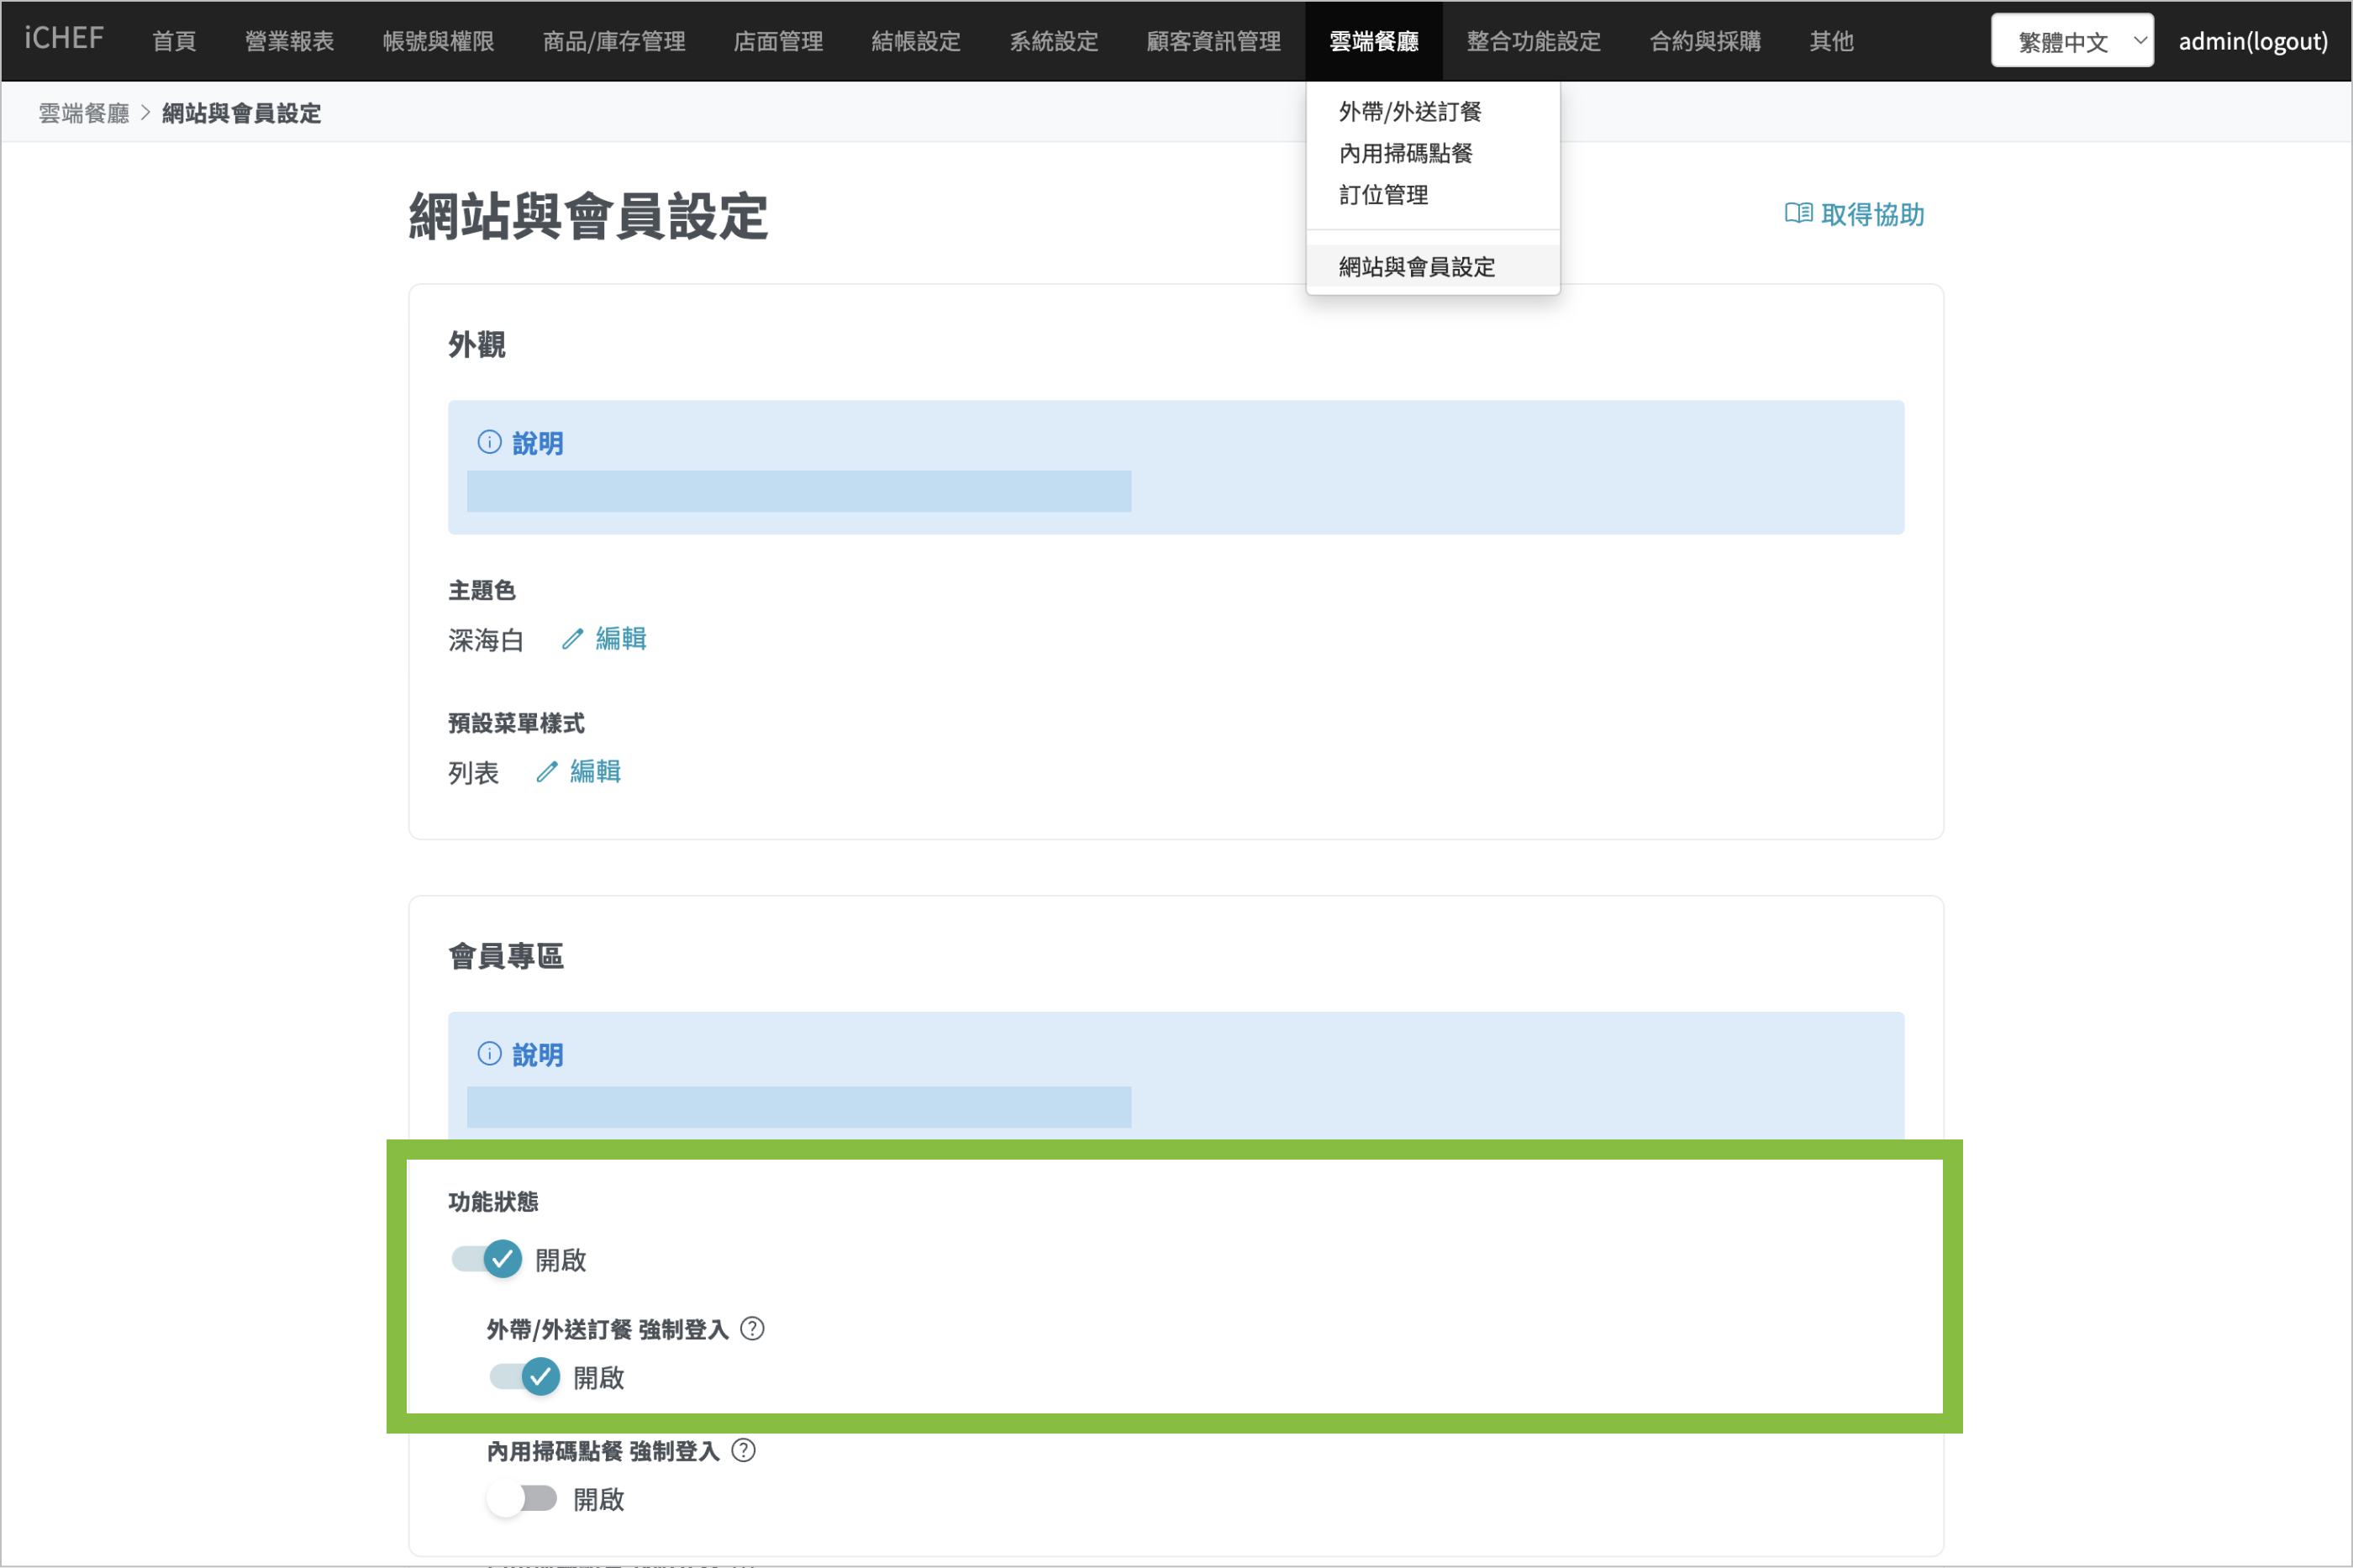This screenshot has width=2353, height=1568.
Task: Enable 內用掃碼點餐 強制登入 switch
Action: coord(522,1498)
